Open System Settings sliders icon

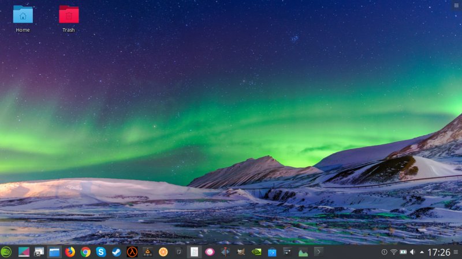[x=287, y=252]
